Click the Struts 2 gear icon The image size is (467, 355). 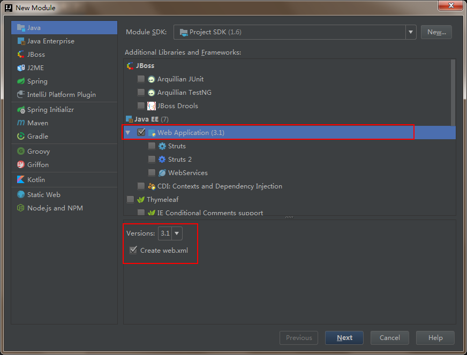coord(162,160)
